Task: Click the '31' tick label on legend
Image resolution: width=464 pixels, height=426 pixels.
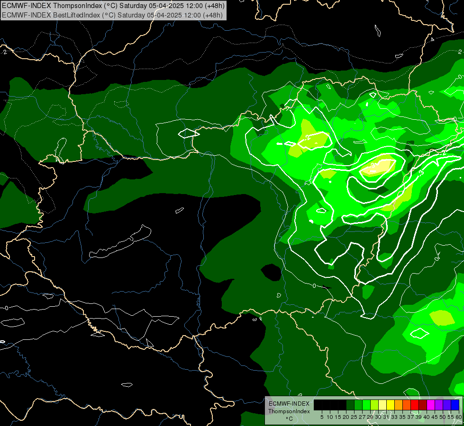Action: pyautogui.click(x=386, y=417)
